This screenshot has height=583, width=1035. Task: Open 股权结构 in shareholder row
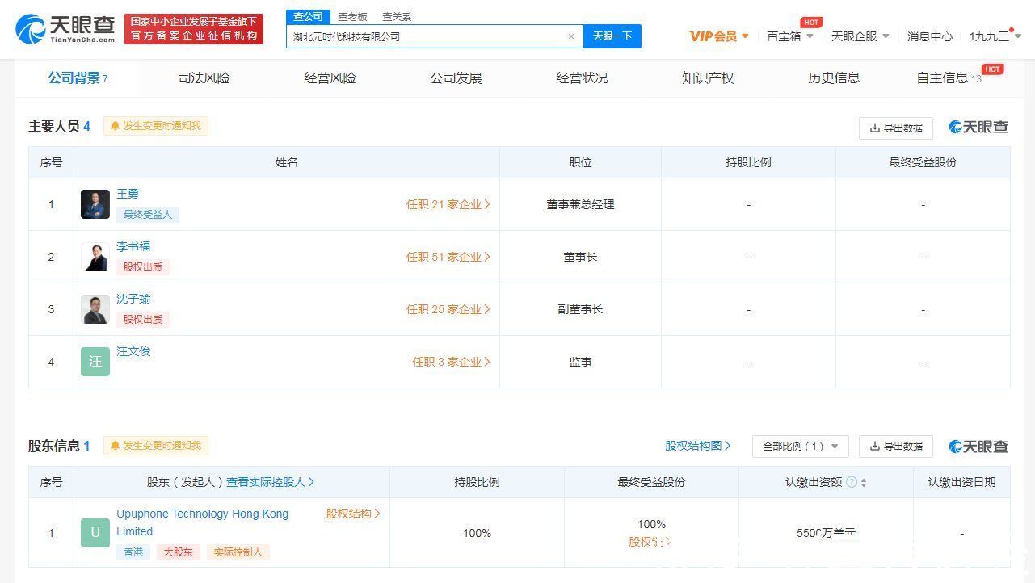(353, 514)
